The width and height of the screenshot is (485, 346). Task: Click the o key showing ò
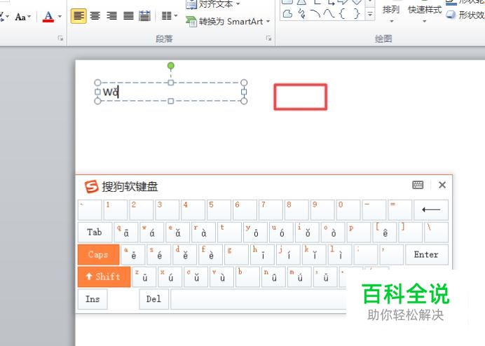pos(333,232)
